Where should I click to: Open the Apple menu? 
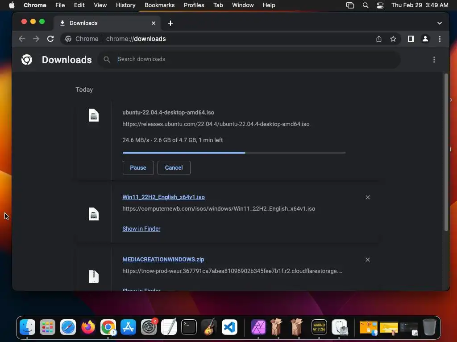tap(12, 5)
